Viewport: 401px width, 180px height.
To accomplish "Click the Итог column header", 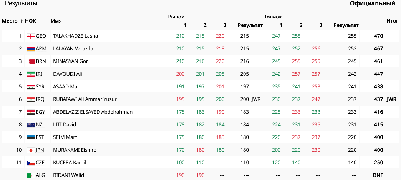I will (392, 21).
